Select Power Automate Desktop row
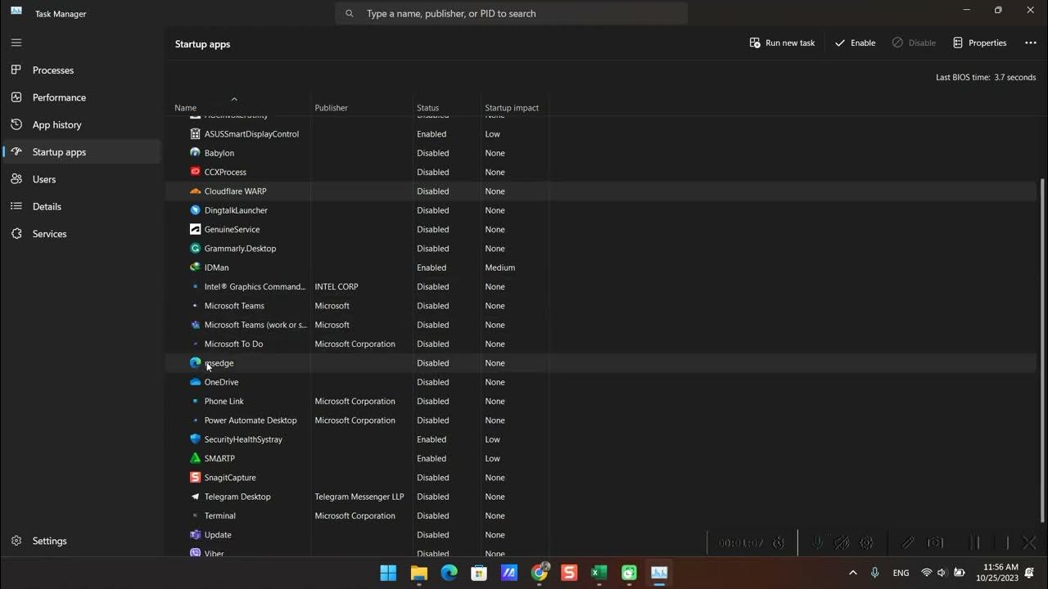 (602, 420)
